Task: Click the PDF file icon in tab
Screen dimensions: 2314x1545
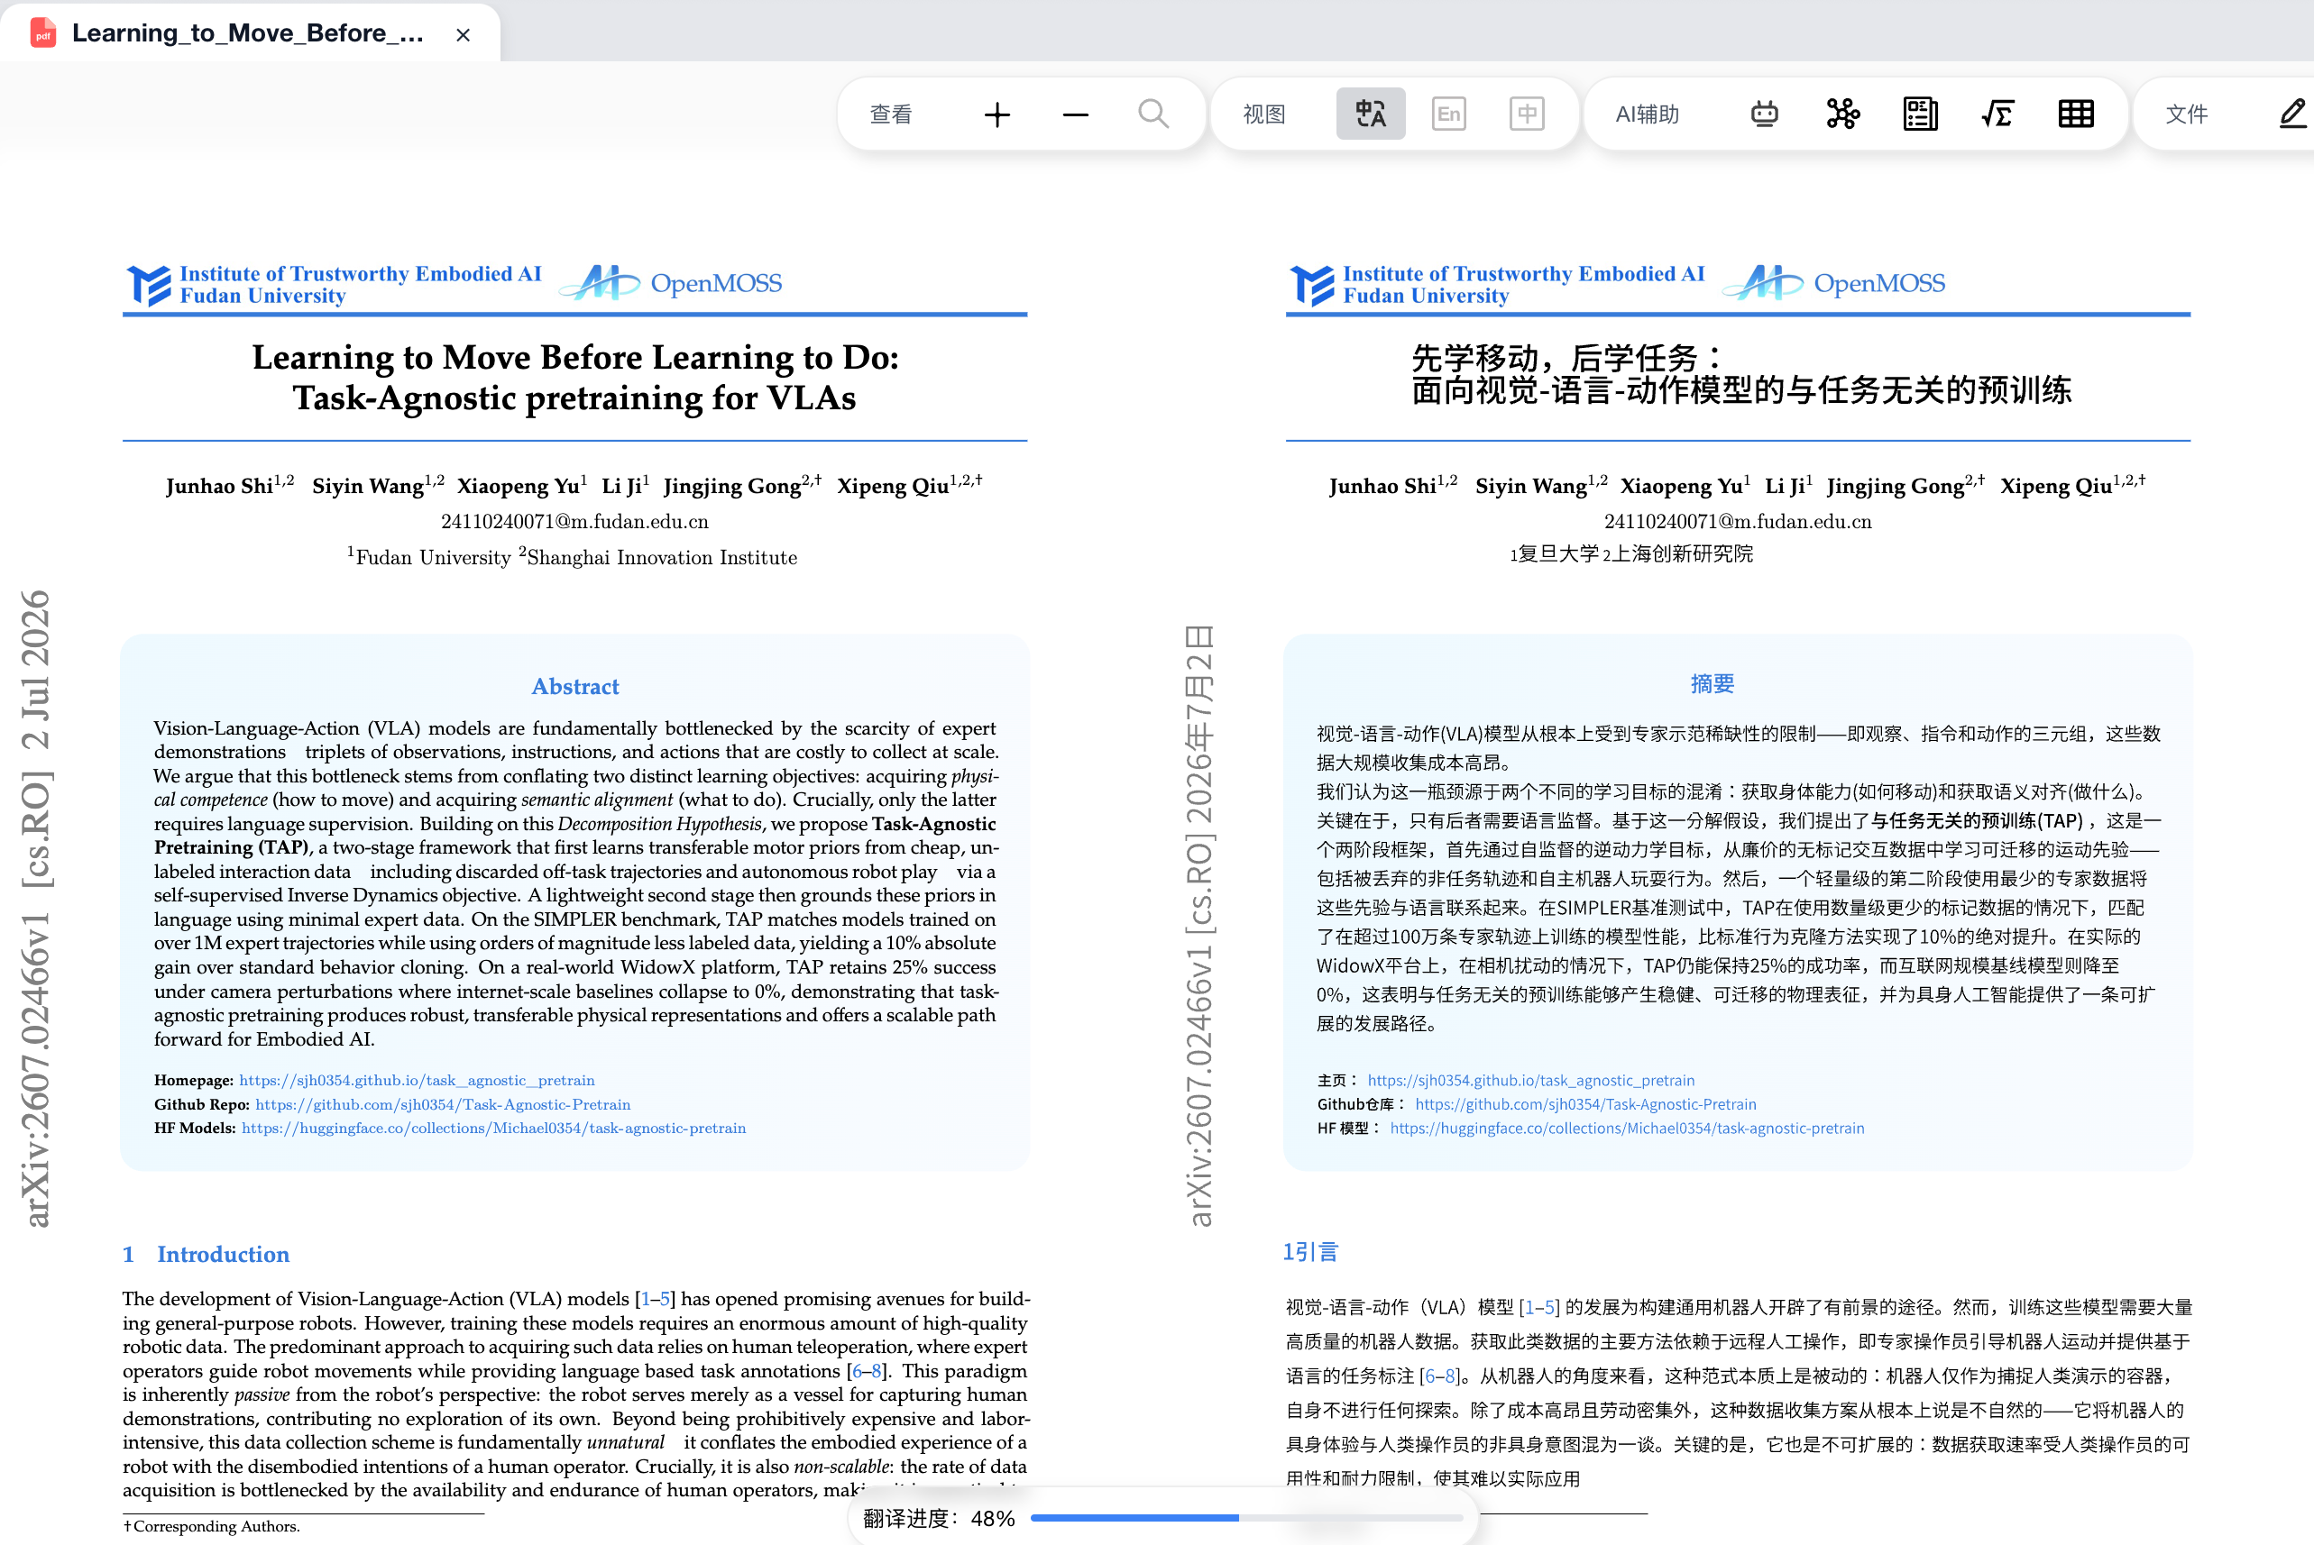Action: coord(42,33)
